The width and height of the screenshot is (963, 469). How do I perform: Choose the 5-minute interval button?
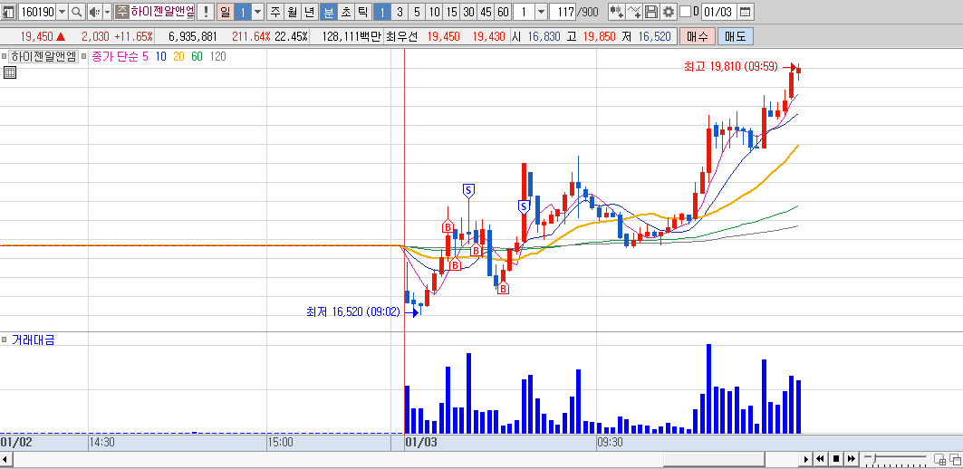417,12
